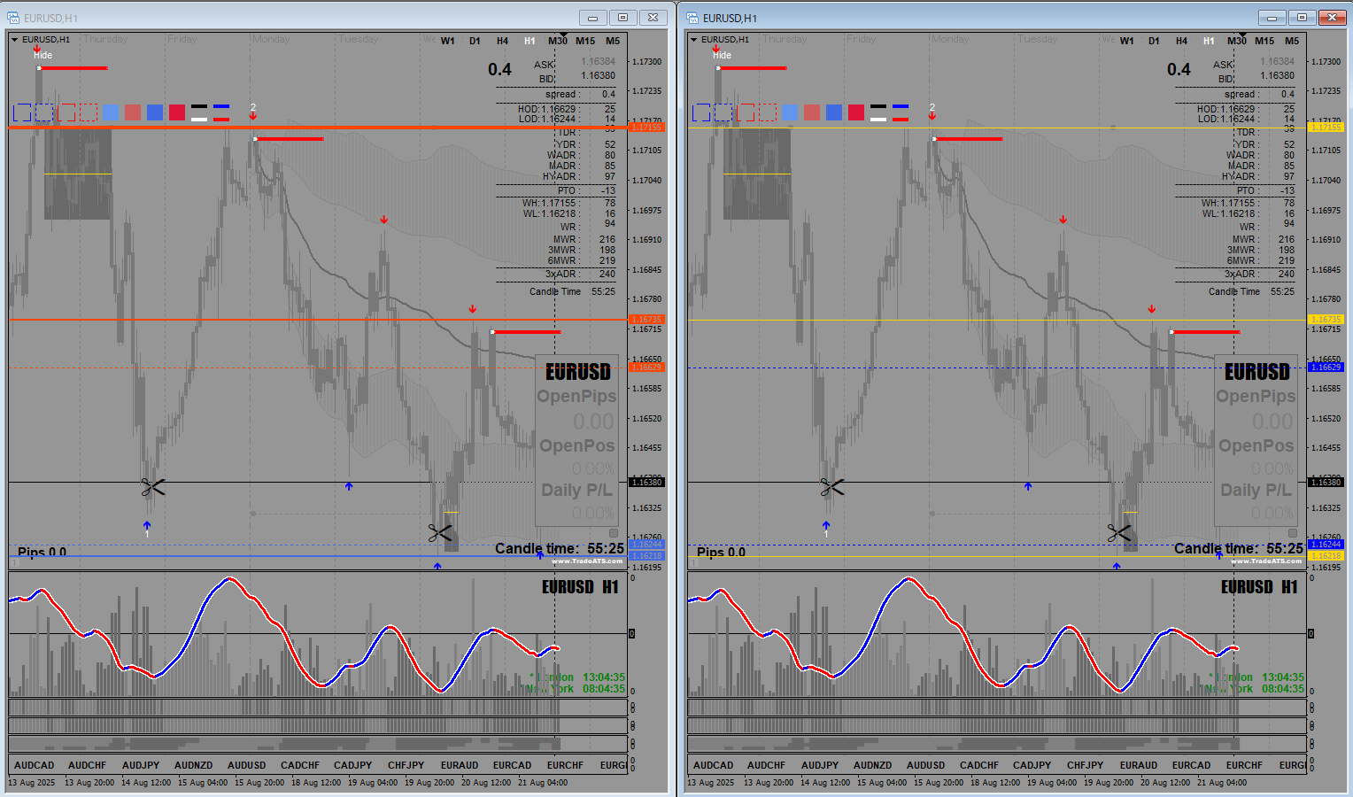Switch left chart to M5 timeframe
This screenshot has height=797, width=1353.
click(x=613, y=41)
